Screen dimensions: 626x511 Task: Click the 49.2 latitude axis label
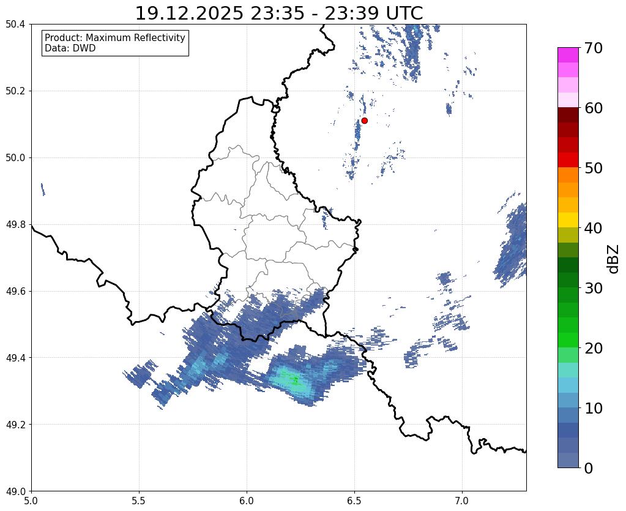pos(15,425)
